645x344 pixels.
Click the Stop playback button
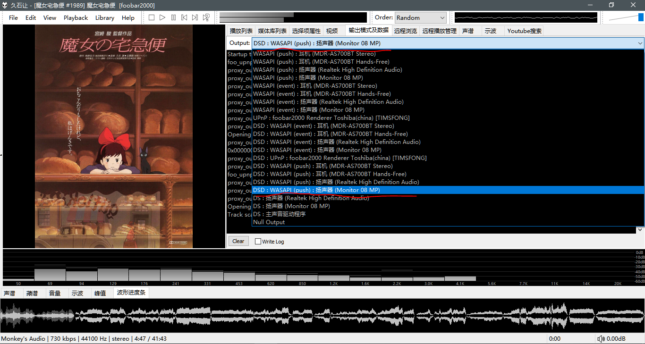[152, 17]
